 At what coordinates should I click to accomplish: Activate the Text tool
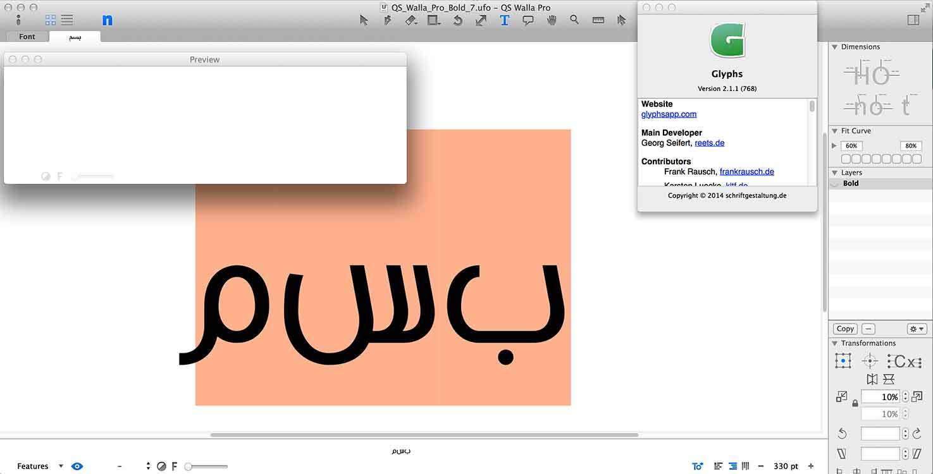tap(504, 20)
